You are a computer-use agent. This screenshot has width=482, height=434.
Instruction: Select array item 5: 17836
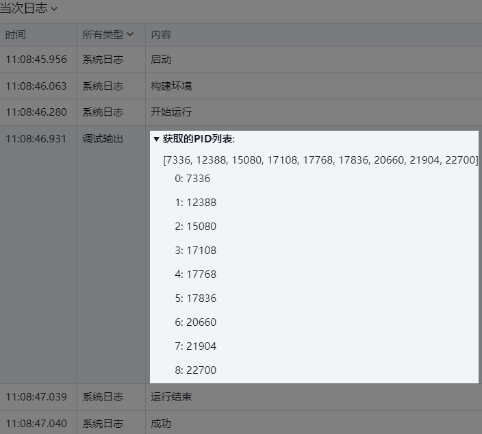(x=195, y=298)
